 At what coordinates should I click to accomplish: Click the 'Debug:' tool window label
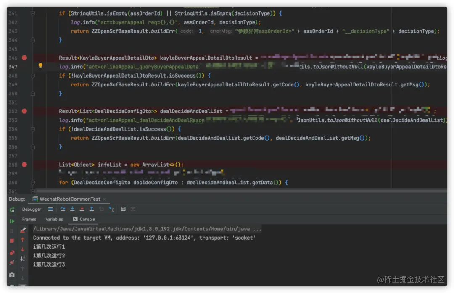(x=17, y=199)
